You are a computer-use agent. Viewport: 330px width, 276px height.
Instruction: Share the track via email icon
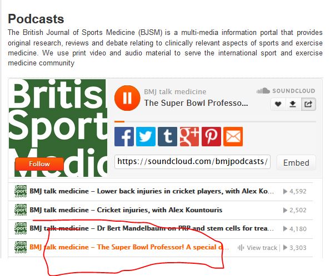233,136
